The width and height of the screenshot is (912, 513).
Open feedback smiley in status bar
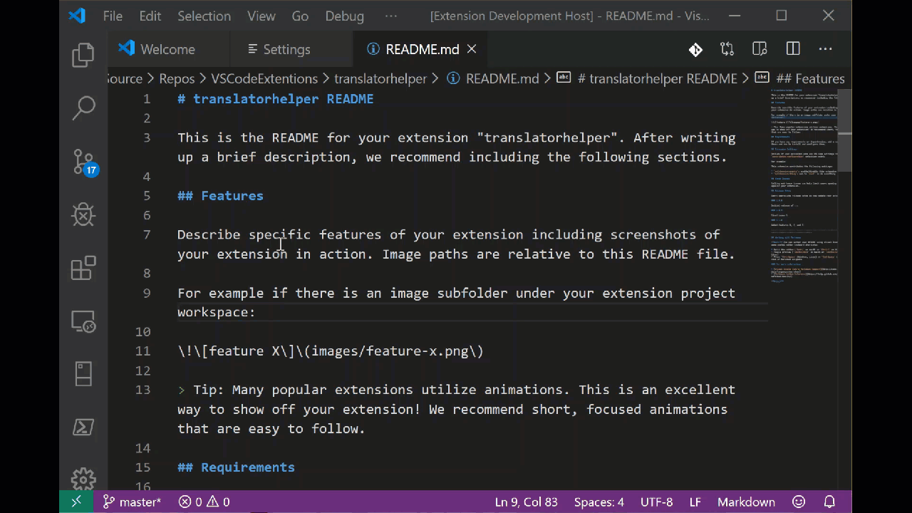799,502
